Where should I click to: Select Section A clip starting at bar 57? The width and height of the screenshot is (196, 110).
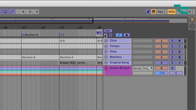click(x=40, y=57)
